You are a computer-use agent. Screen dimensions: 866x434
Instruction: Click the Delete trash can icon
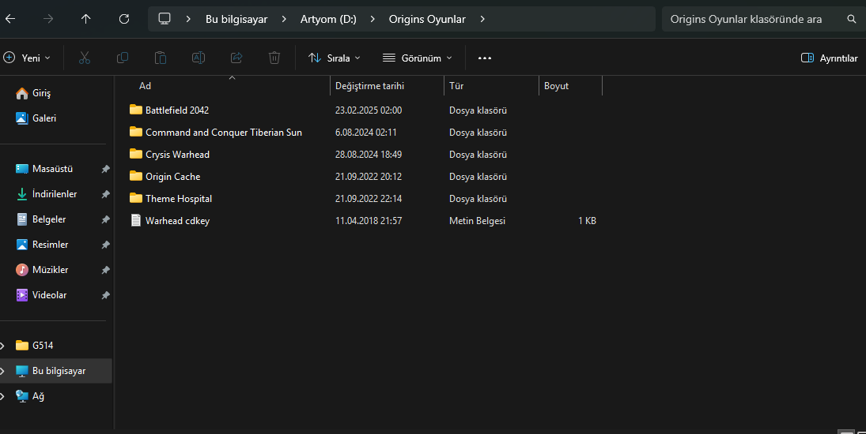coord(274,58)
